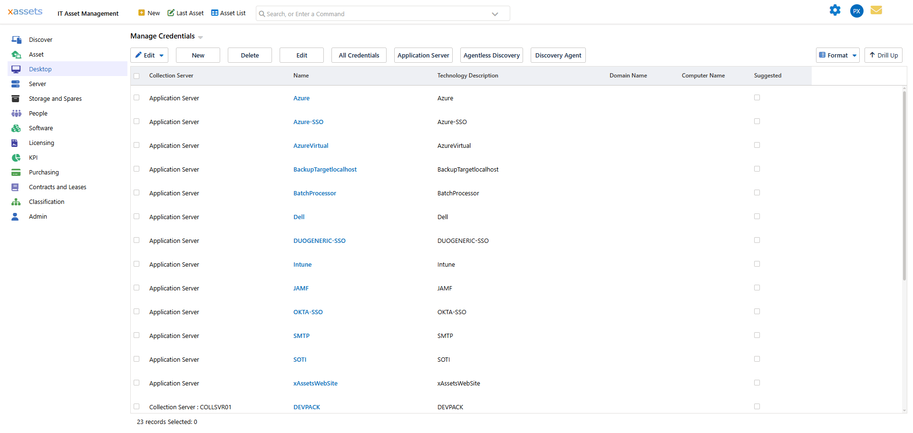Viewport: 913px width, 433px height.
Task: Open the Discover section icon
Action: click(16, 39)
